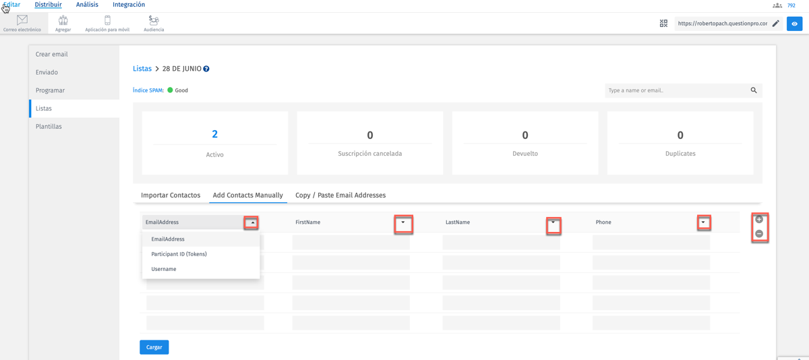
Task: Choose Username option in dropdown list
Action: (201, 269)
